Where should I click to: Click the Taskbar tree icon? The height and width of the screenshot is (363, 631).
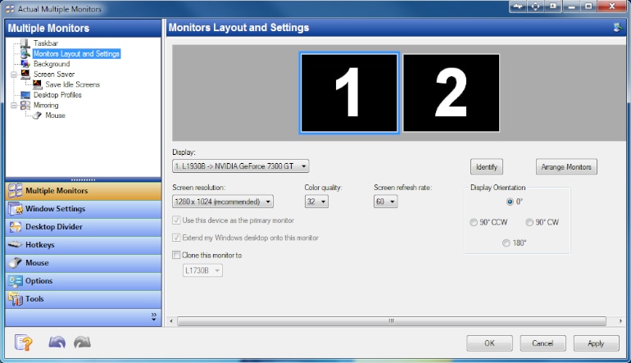(x=25, y=43)
